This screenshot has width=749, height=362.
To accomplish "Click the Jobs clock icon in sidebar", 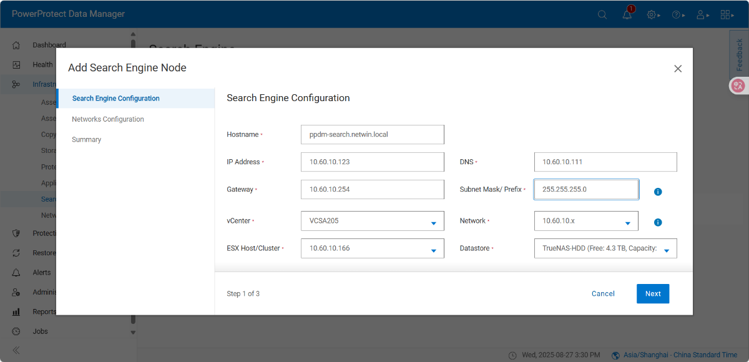I will (x=16, y=331).
